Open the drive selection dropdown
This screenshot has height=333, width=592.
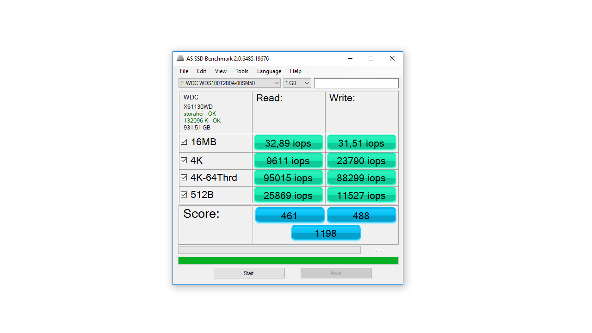pos(229,83)
